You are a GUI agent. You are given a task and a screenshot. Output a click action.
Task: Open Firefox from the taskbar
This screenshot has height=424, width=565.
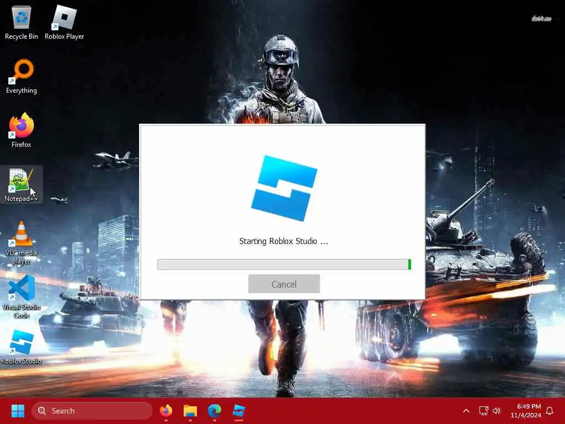166,411
